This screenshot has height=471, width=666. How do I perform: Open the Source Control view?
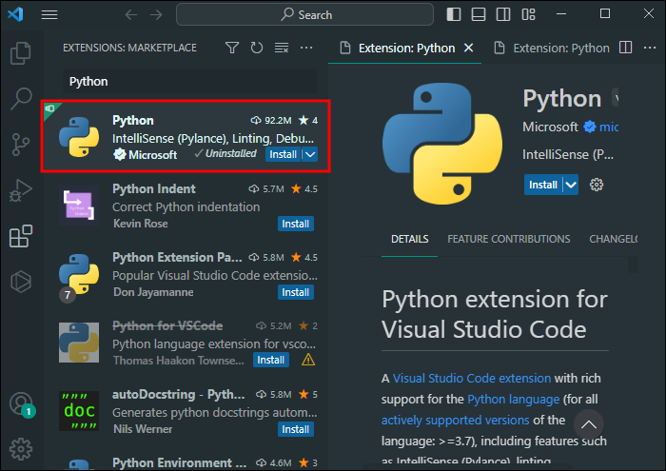[21, 145]
